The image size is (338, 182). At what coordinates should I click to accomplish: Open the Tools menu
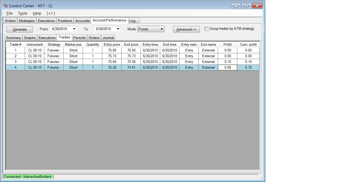23,13
